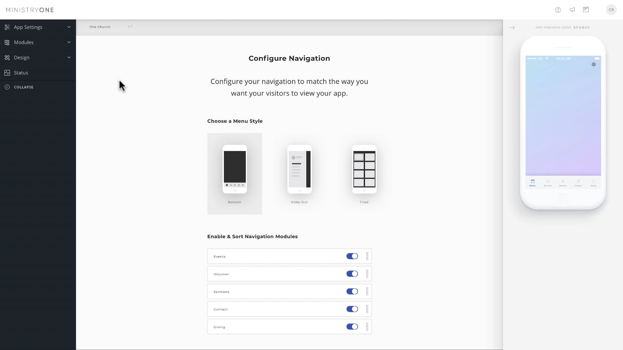Click the calendar icon in top bar
The width and height of the screenshot is (623, 350).
[x=586, y=10]
